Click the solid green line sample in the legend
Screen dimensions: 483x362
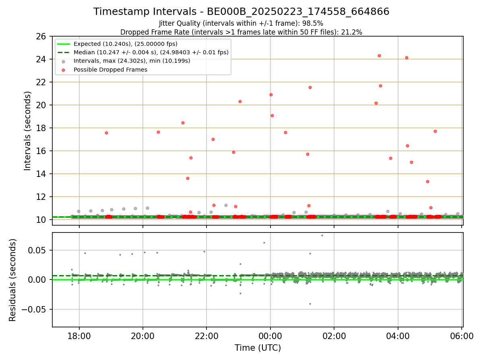pyautogui.click(x=64, y=44)
